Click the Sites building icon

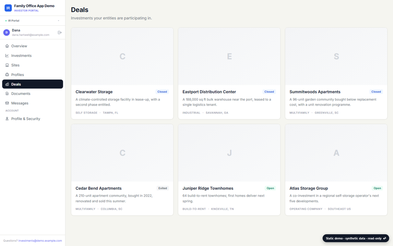coord(7,65)
